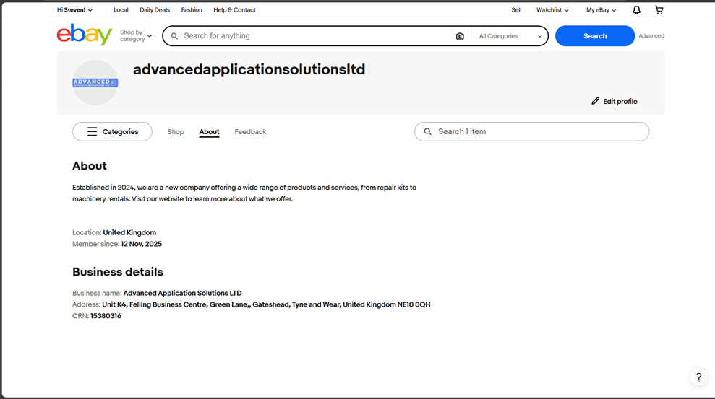Expand the Shop by category menu
This screenshot has width=715, height=399.
(x=136, y=36)
